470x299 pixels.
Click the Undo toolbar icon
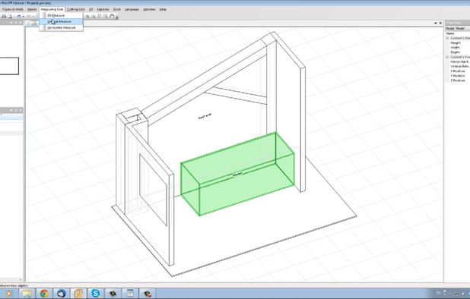coord(18,17)
